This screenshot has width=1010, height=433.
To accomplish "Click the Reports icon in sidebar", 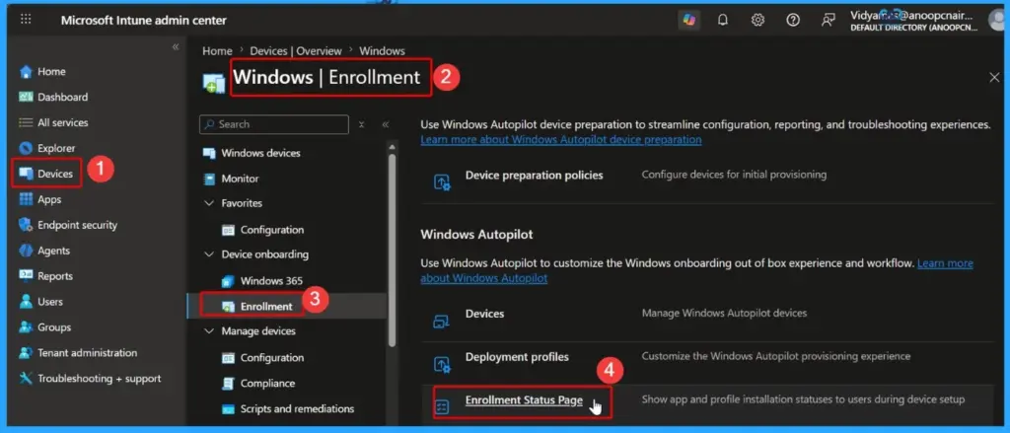I will pyautogui.click(x=26, y=276).
